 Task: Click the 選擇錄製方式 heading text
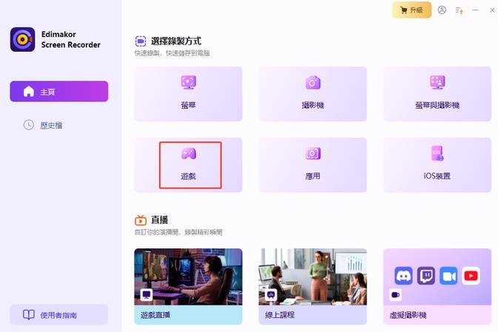tap(176, 41)
